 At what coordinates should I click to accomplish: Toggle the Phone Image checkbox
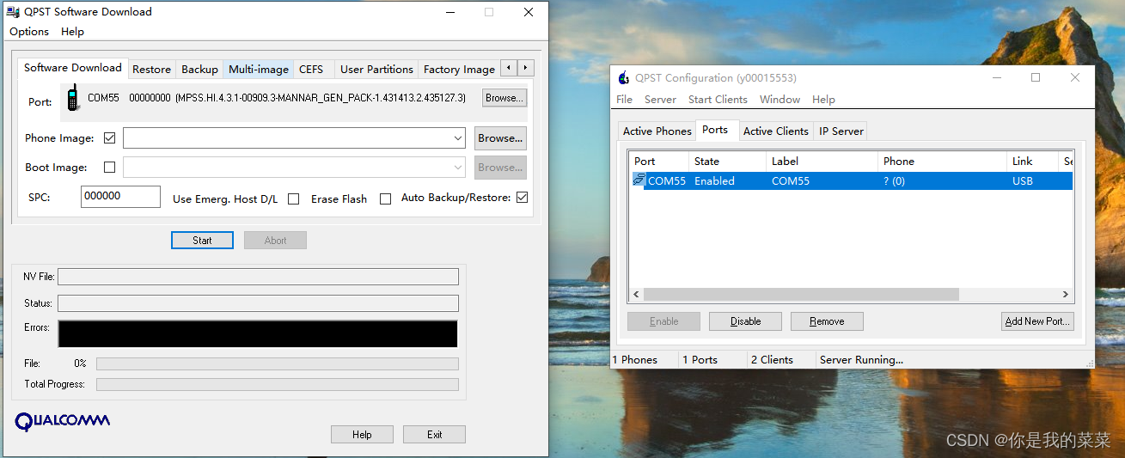[x=109, y=137]
